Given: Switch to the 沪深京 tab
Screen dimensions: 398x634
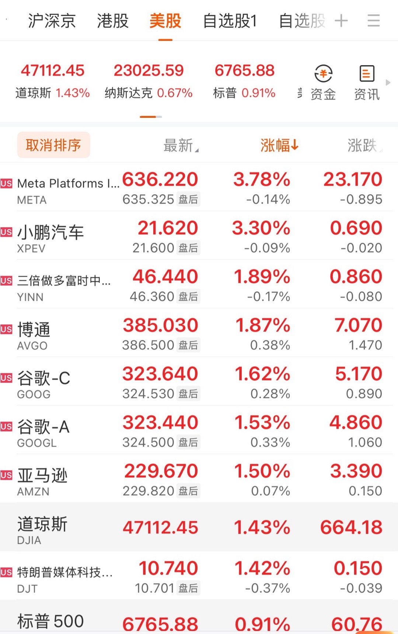Looking at the screenshot, I should [x=52, y=21].
